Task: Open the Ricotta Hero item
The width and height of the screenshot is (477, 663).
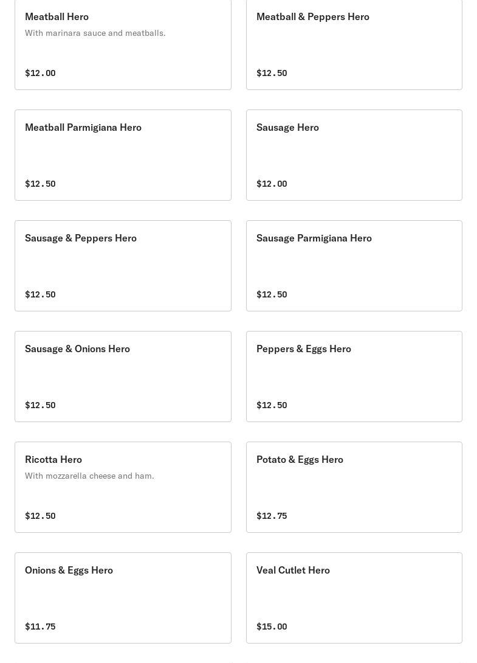Action: [53, 459]
